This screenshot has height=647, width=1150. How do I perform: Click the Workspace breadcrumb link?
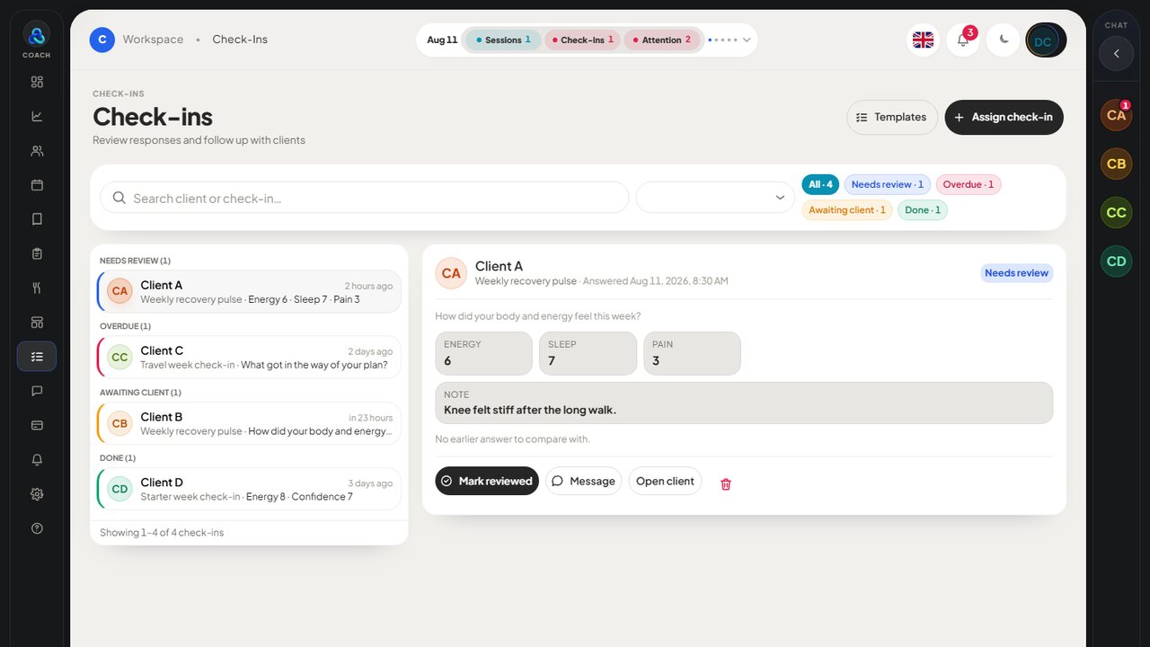click(x=153, y=40)
